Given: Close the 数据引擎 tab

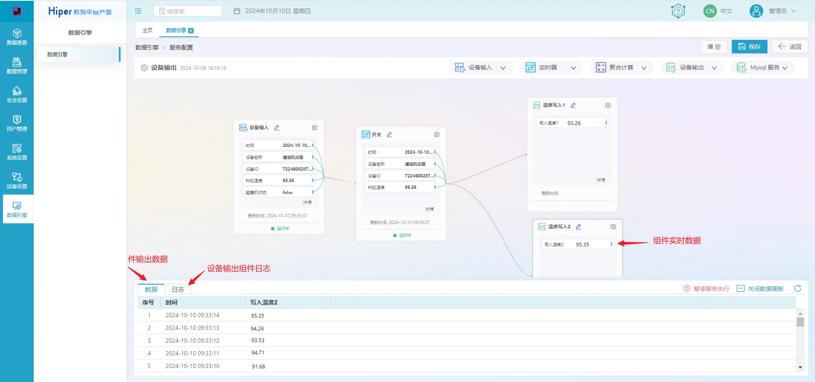Looking at the screenshot, I should click(191, 30).
